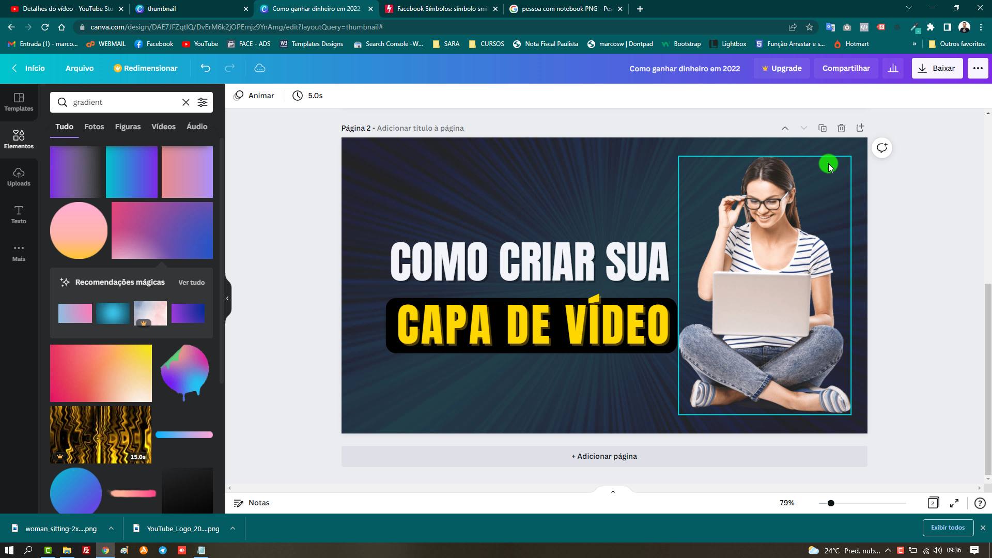Open the Mais sidebar options

[19, 253]
